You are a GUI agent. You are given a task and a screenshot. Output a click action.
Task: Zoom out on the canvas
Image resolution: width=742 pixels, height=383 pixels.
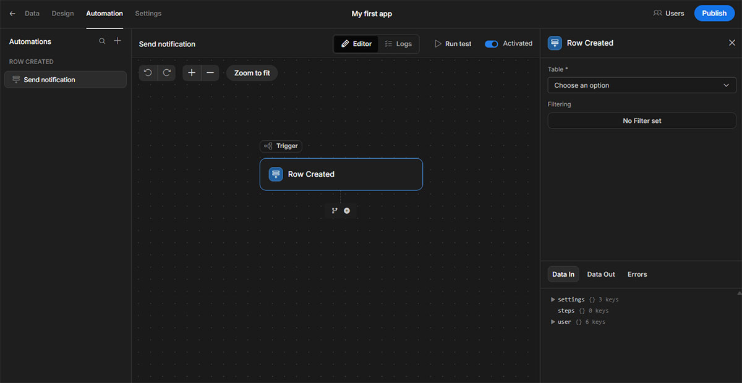click(x=210, y=73)
